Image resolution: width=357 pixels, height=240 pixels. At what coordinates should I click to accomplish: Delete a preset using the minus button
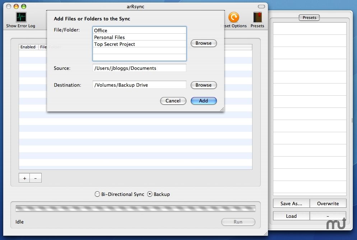328,216
